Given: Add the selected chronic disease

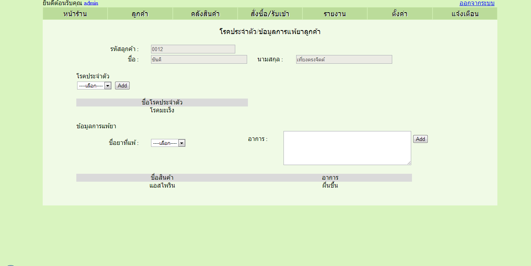Looking at the screenshot, I should point(122,85).
